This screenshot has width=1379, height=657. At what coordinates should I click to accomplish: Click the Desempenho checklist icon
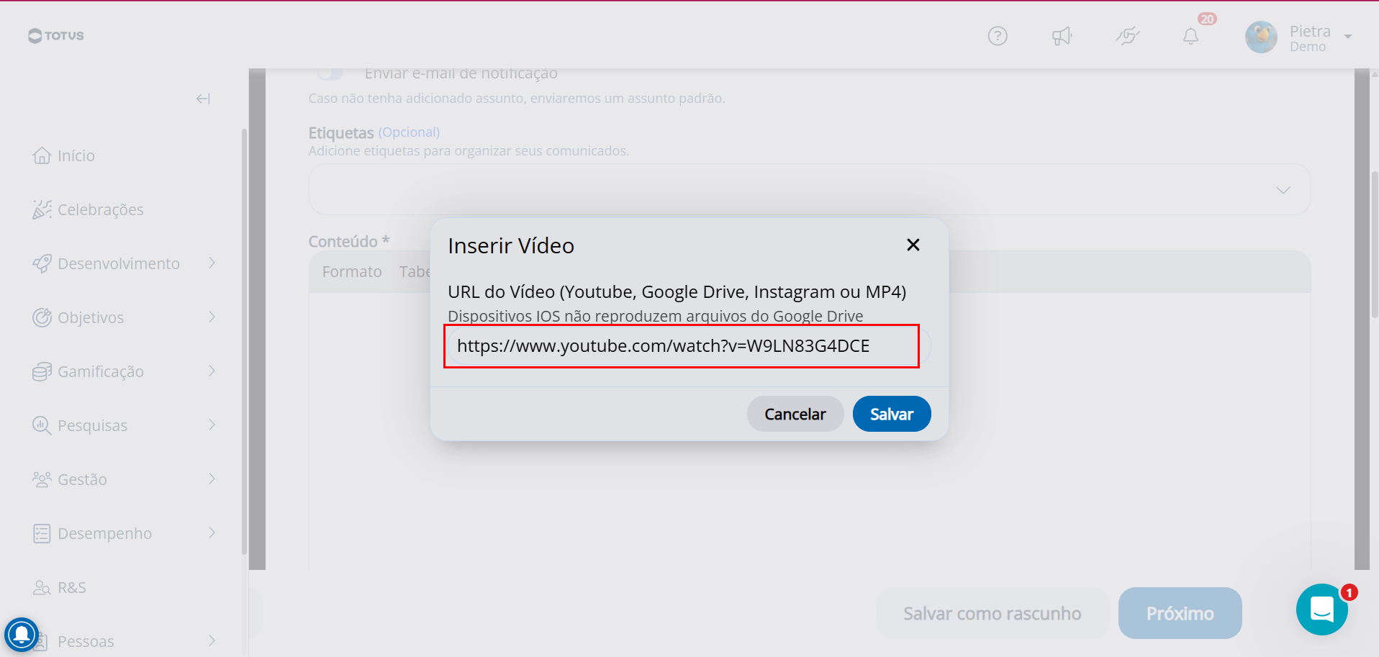point(42,533)
